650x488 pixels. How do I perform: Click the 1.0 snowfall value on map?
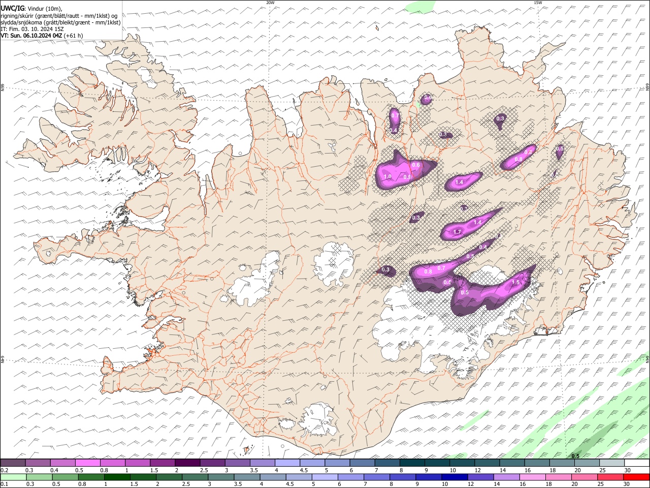point(387,176)
